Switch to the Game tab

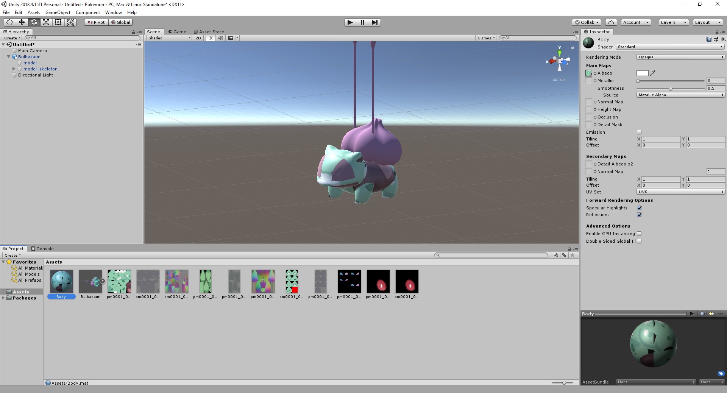click(x=177, y=32)
